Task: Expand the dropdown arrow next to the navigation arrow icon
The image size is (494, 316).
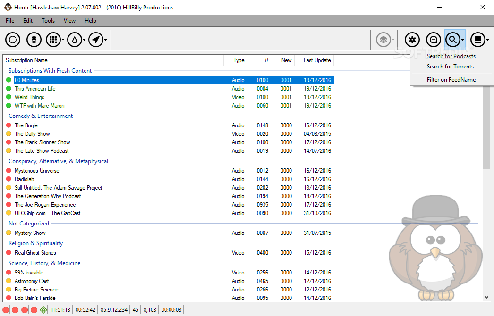Action: tap(105, 40)
